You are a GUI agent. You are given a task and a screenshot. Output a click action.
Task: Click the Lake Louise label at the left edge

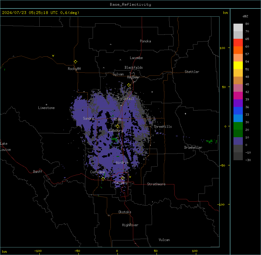pos(5,147)
